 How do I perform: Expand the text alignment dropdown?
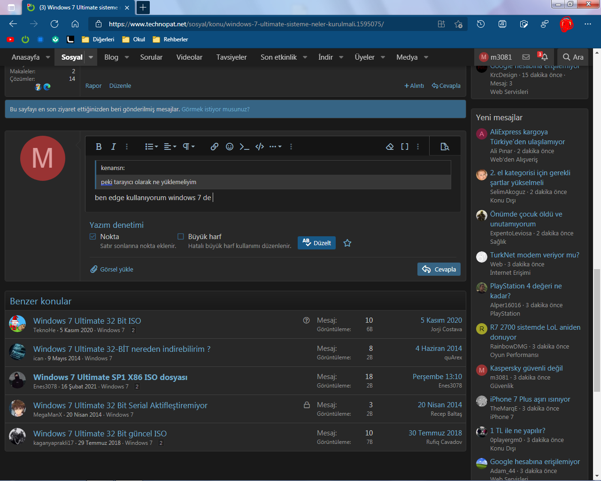point(170,147)
